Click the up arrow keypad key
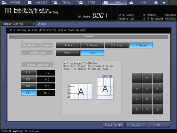Screen dimensions: 177x133 (x=157, y=109)
